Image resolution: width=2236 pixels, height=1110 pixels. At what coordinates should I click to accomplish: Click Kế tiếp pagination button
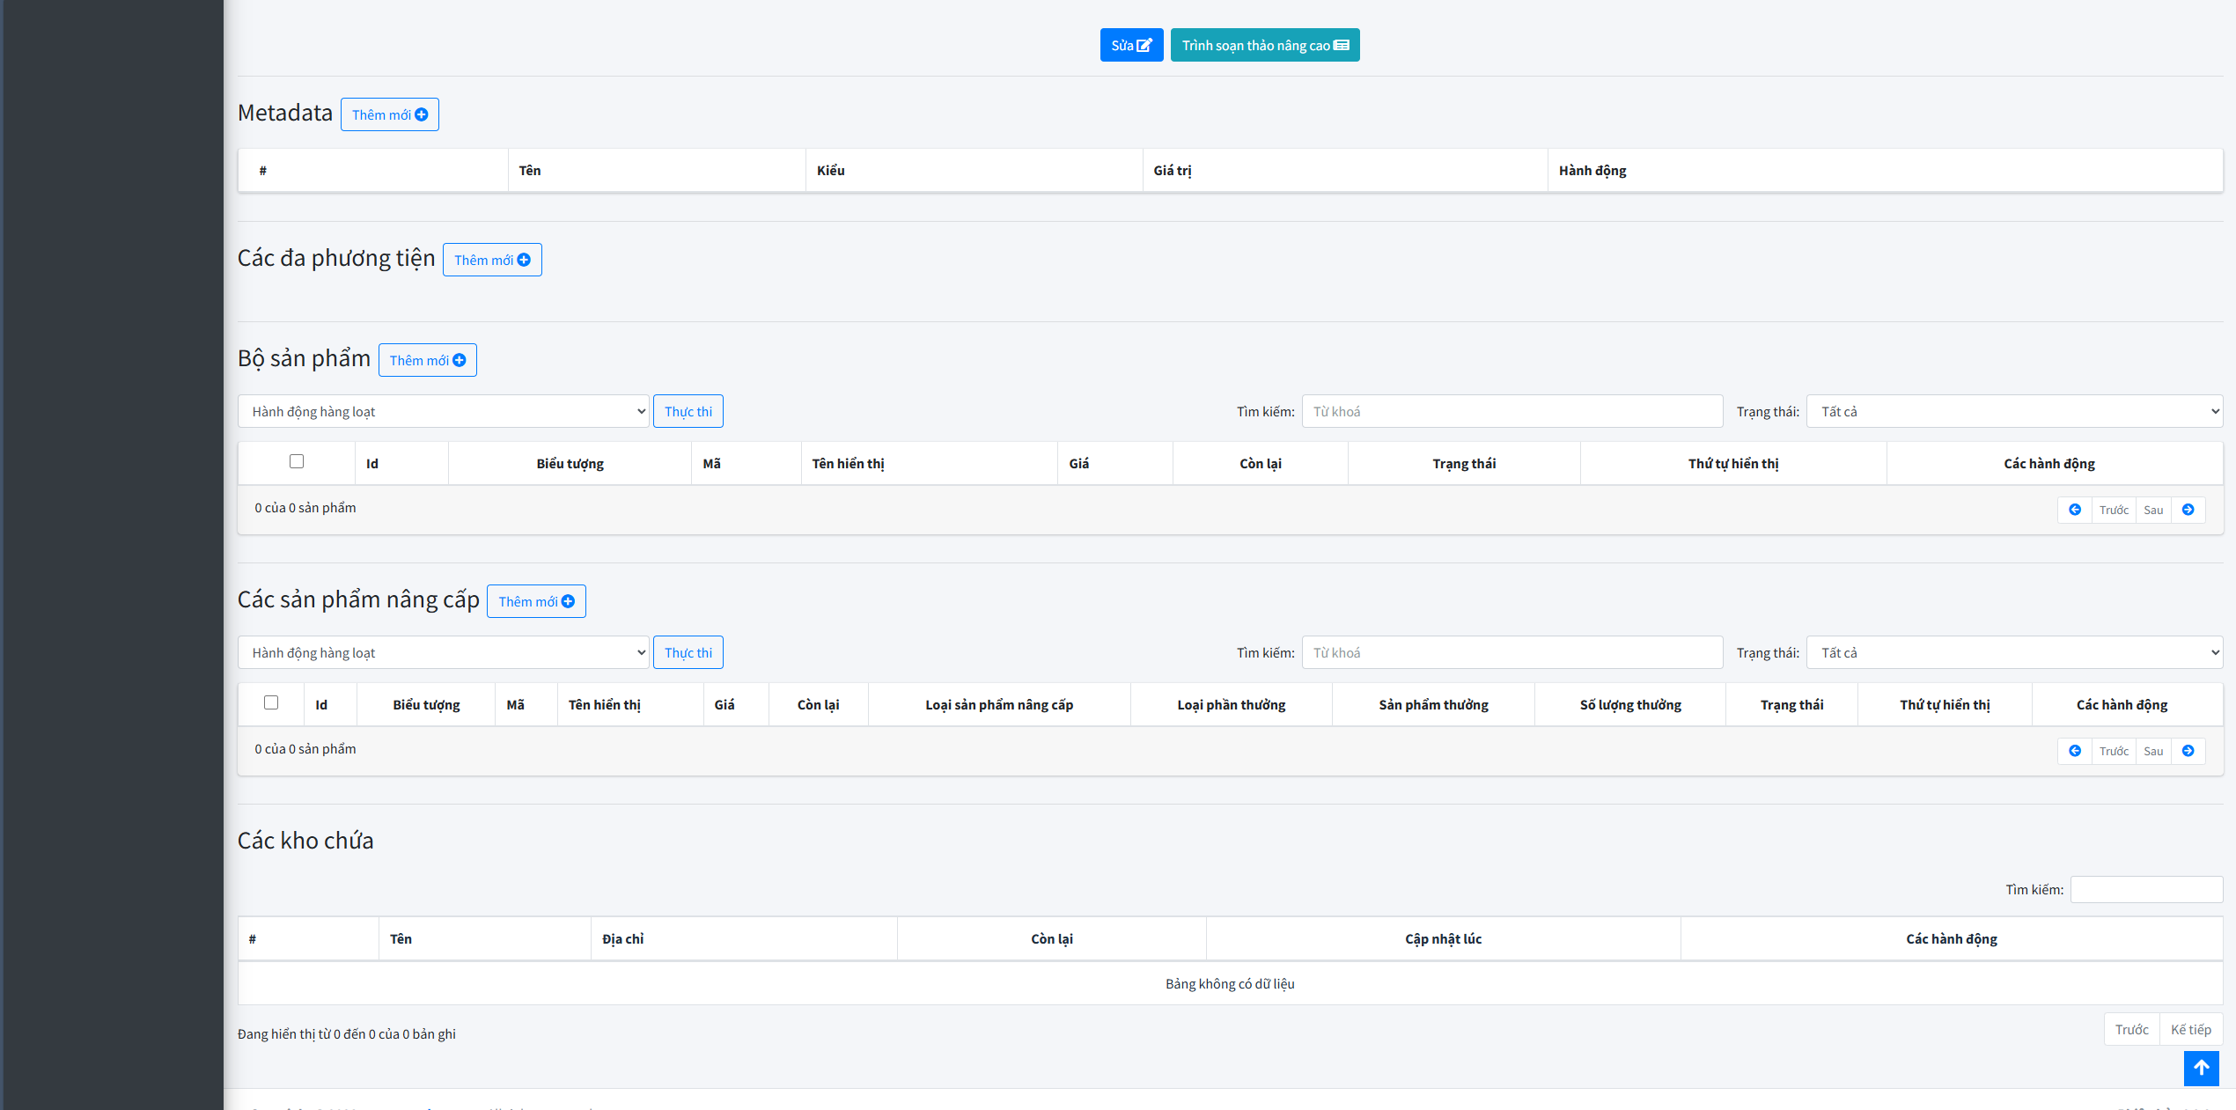[x=2190, y=1029]
